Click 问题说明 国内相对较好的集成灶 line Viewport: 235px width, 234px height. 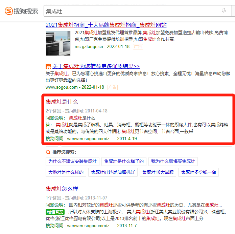[134, 205]
